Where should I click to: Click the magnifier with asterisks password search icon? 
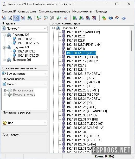pyautogui.click(x=46, y=18)
